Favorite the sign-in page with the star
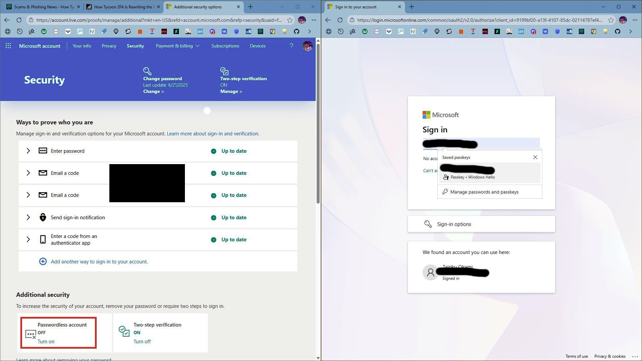 (x=611, y=20)
